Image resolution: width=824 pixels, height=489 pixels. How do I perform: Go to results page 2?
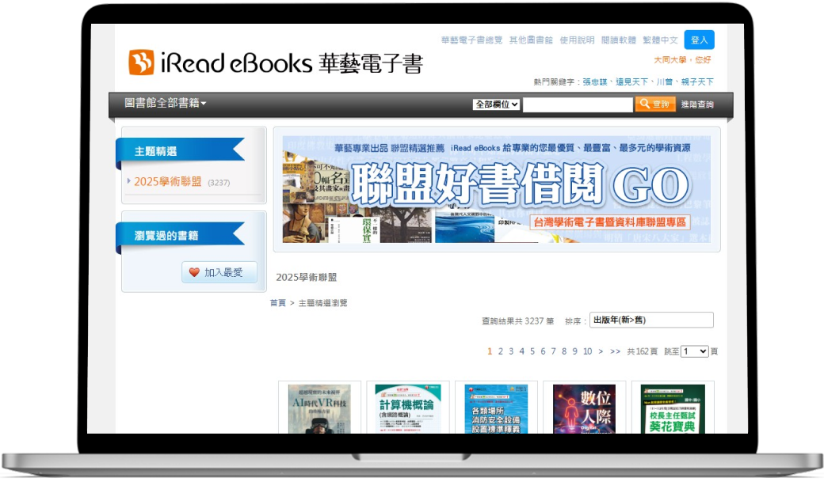500,351
